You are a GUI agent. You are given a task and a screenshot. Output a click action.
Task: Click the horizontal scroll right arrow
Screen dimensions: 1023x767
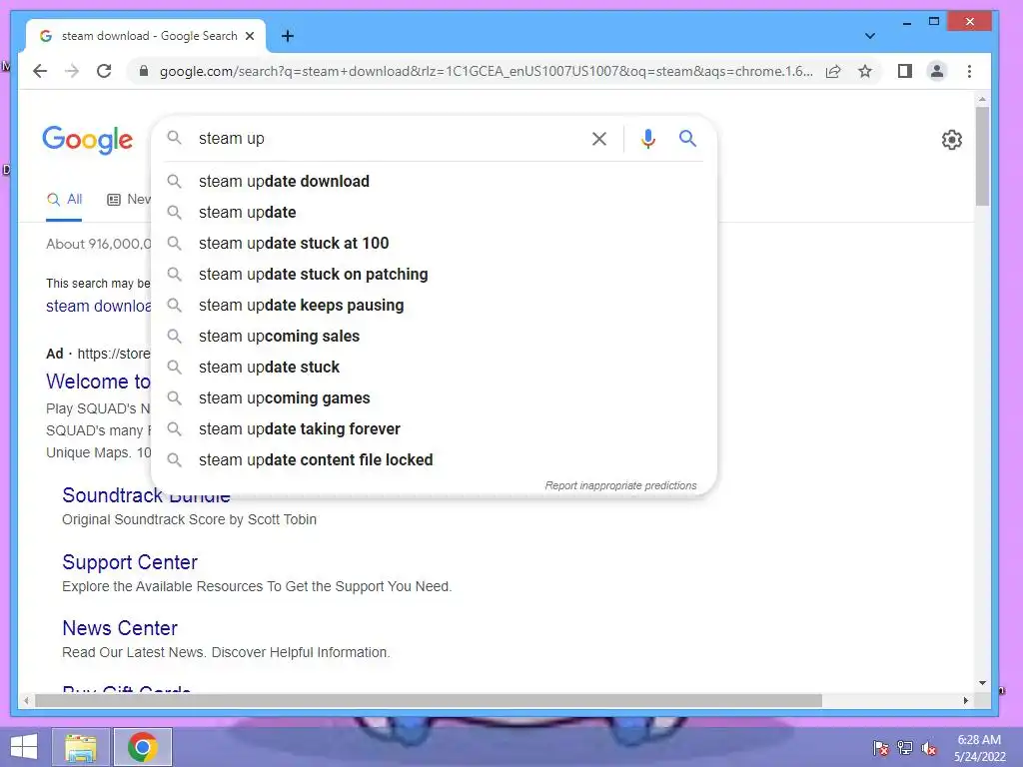click(x=966, y=700)
